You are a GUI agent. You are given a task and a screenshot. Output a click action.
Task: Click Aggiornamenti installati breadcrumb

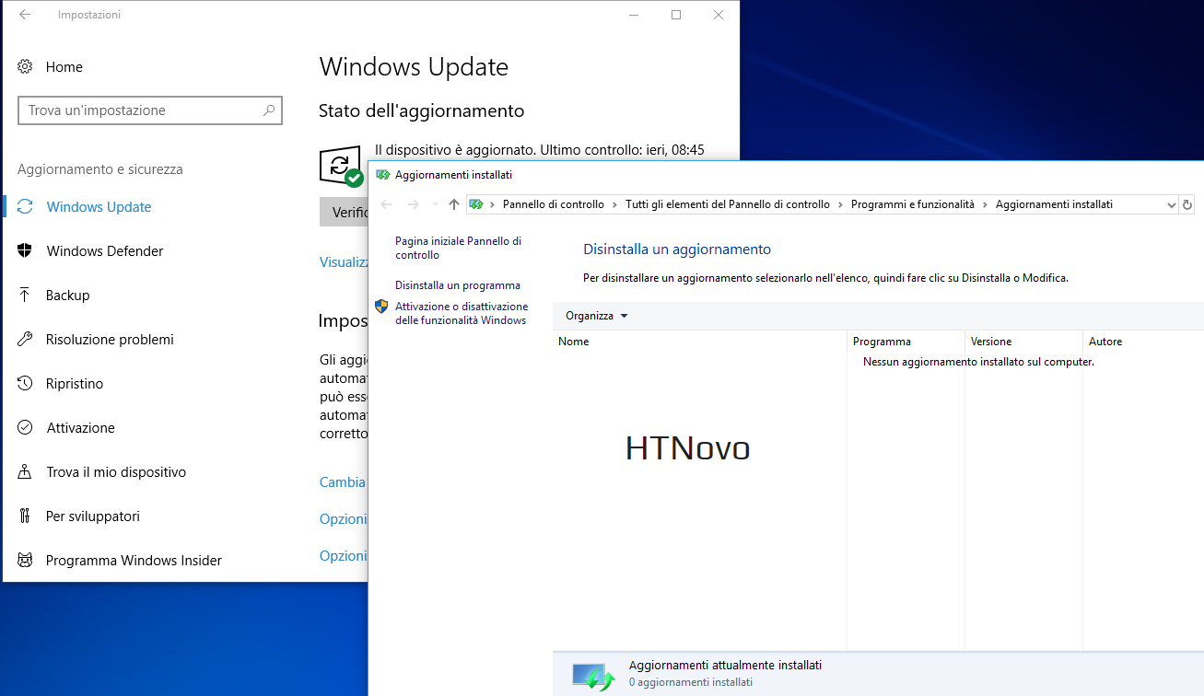(1054, 204)
